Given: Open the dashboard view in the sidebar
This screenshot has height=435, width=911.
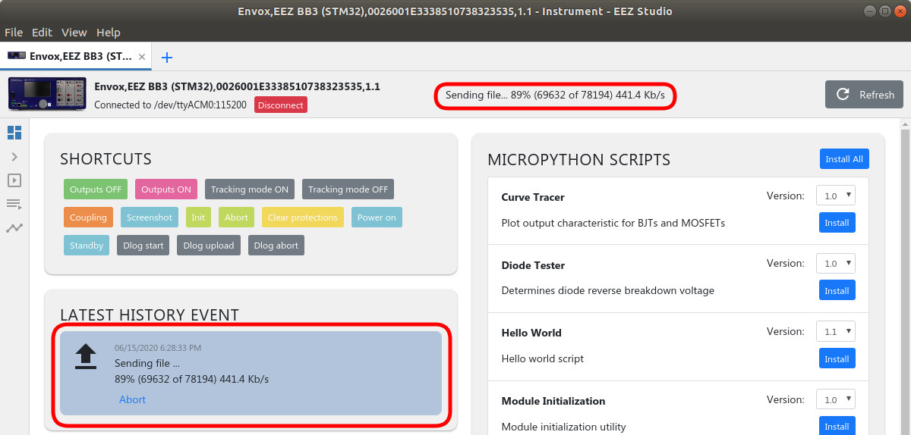Looking at the screenshot, I should coord(14,133).
